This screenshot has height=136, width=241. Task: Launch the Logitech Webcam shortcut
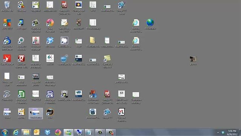(21, 43)
